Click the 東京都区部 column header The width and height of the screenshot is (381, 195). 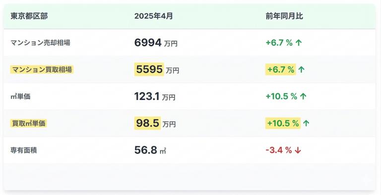click(29, 16)
